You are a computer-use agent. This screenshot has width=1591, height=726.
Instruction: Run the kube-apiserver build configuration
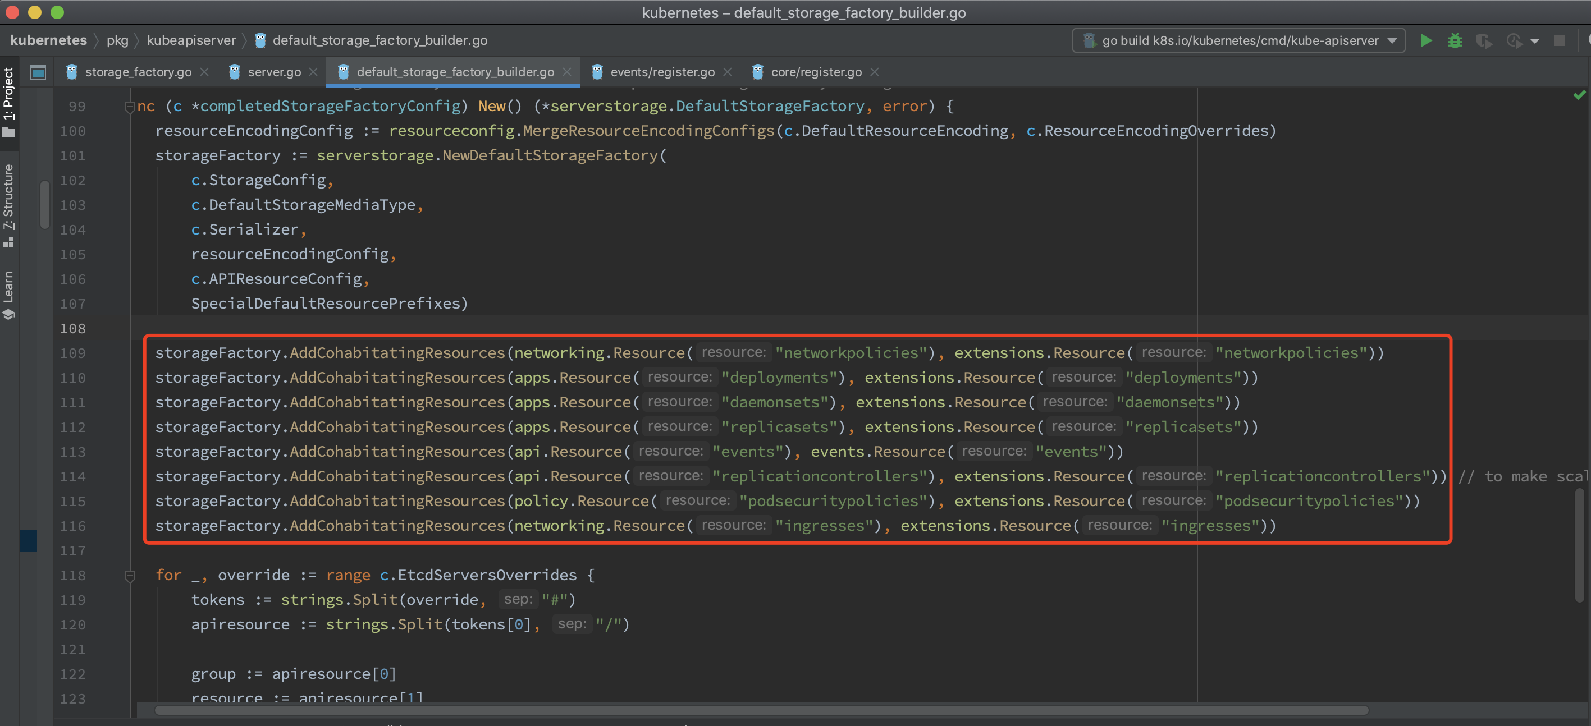tap(1426, 41)
